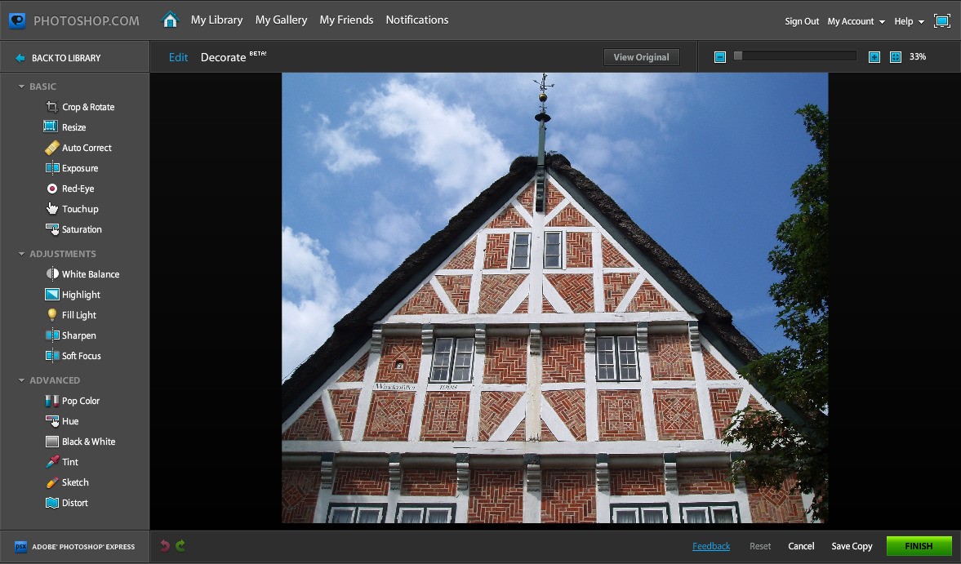The height and width of the screenshot is (564, 961).
Task: Open the Feedback link
Action: 710,545
